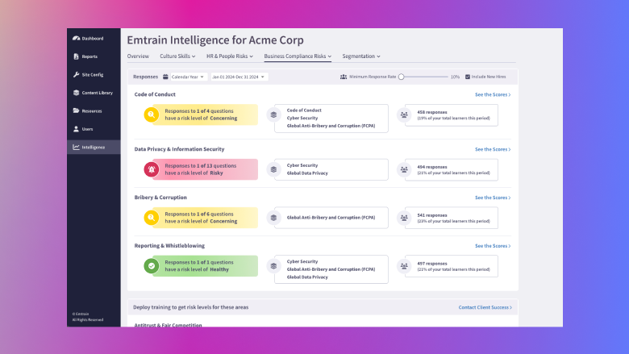
Task: Open the Reports section icon
Action: point(77,56)
